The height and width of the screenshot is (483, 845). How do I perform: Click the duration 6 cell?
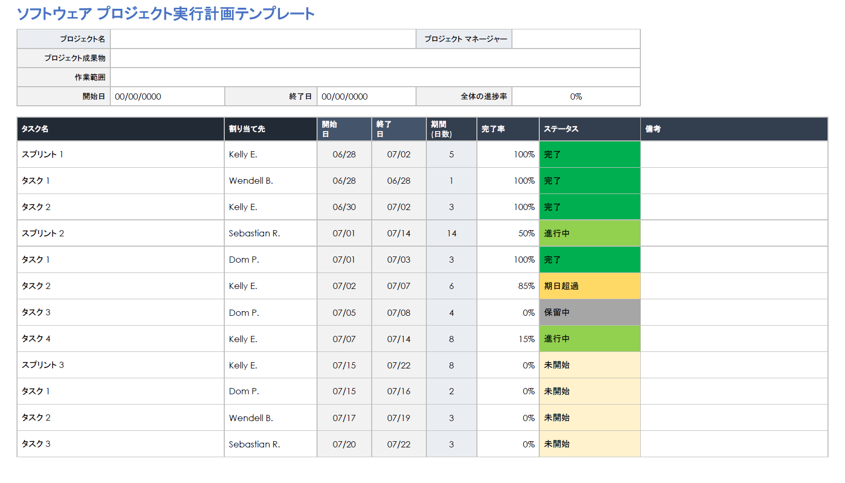tap(452, 286)
